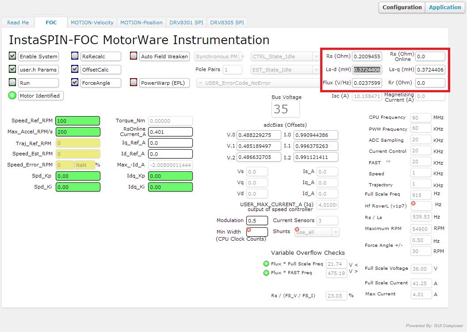Click the red error icon on Shunts dropdown
The height and width of the screenshot is (332, 467).
coord(297,230)
